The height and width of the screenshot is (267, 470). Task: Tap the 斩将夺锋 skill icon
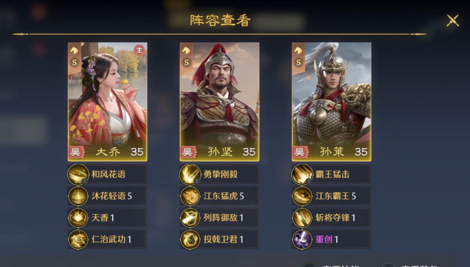click(302, 217)
